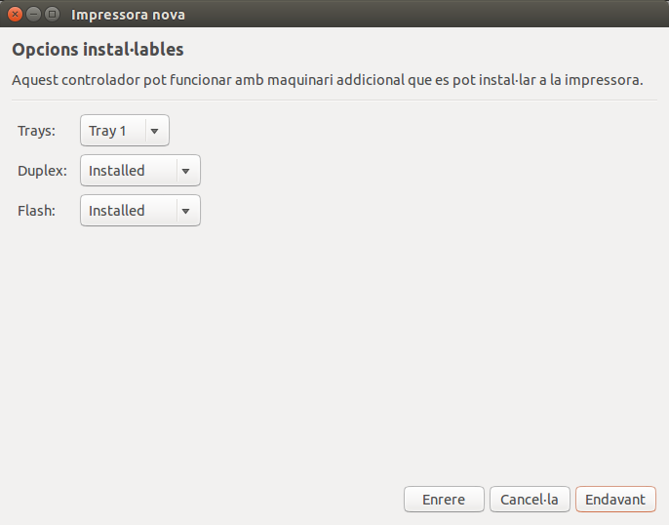Open the Duplex combo box showing Installed
This screenshot has height=525, width=669.
(128, 171)
